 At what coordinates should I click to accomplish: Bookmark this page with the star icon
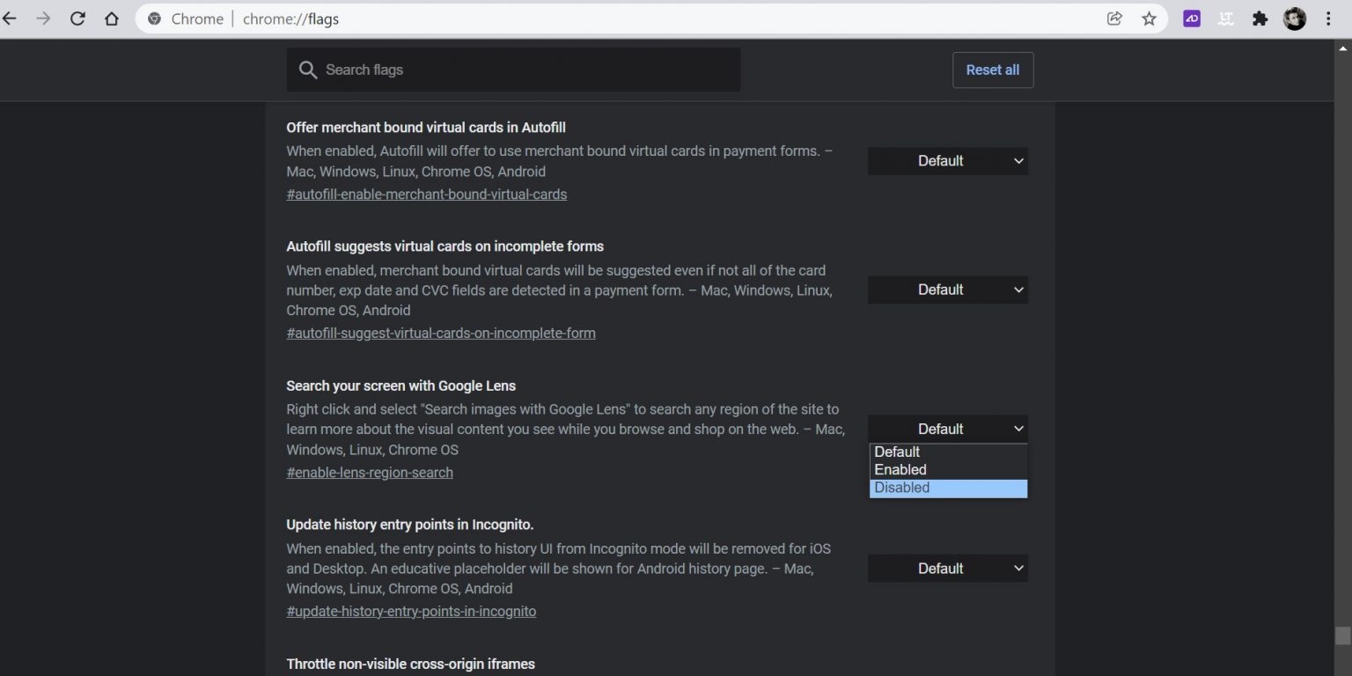[x=1149, y=18]
